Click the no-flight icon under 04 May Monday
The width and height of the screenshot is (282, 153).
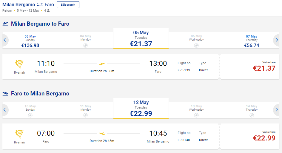[86, 45]
